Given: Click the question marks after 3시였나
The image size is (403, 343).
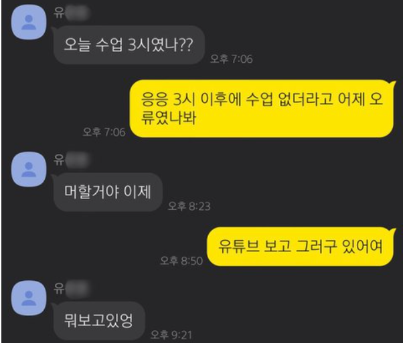Looking at the screenshot, I should click(x=185, y=45).
